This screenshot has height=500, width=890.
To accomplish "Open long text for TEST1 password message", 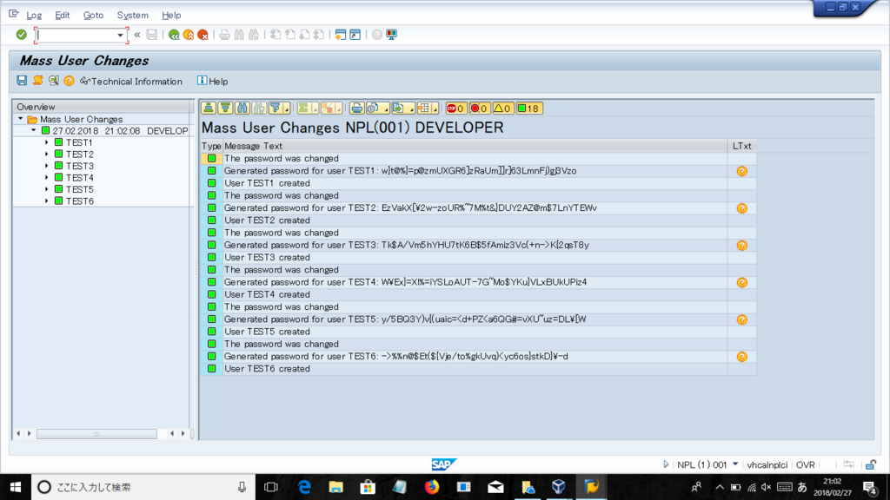I will click(x=742, y=171).
